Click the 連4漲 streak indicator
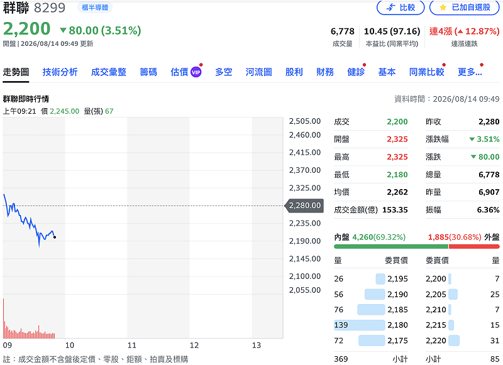Viewport: 503px width, 365px height. pos(464,31)
